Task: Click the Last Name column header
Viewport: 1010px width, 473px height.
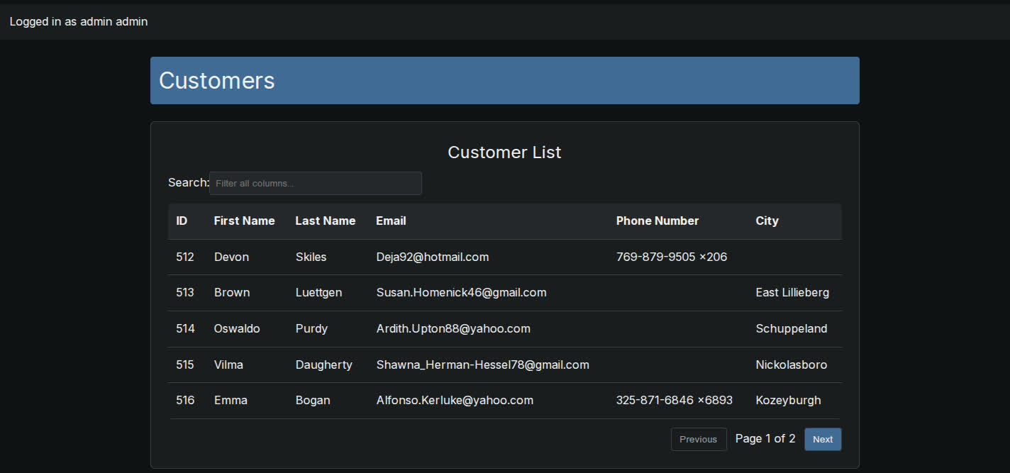Action: click(x=325, y=221)
